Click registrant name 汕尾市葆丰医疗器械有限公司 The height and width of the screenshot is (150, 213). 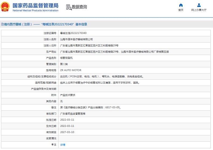click(76, 39)
